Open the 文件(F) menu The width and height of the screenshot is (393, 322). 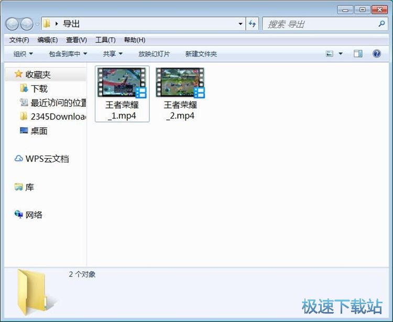[19, 40]
